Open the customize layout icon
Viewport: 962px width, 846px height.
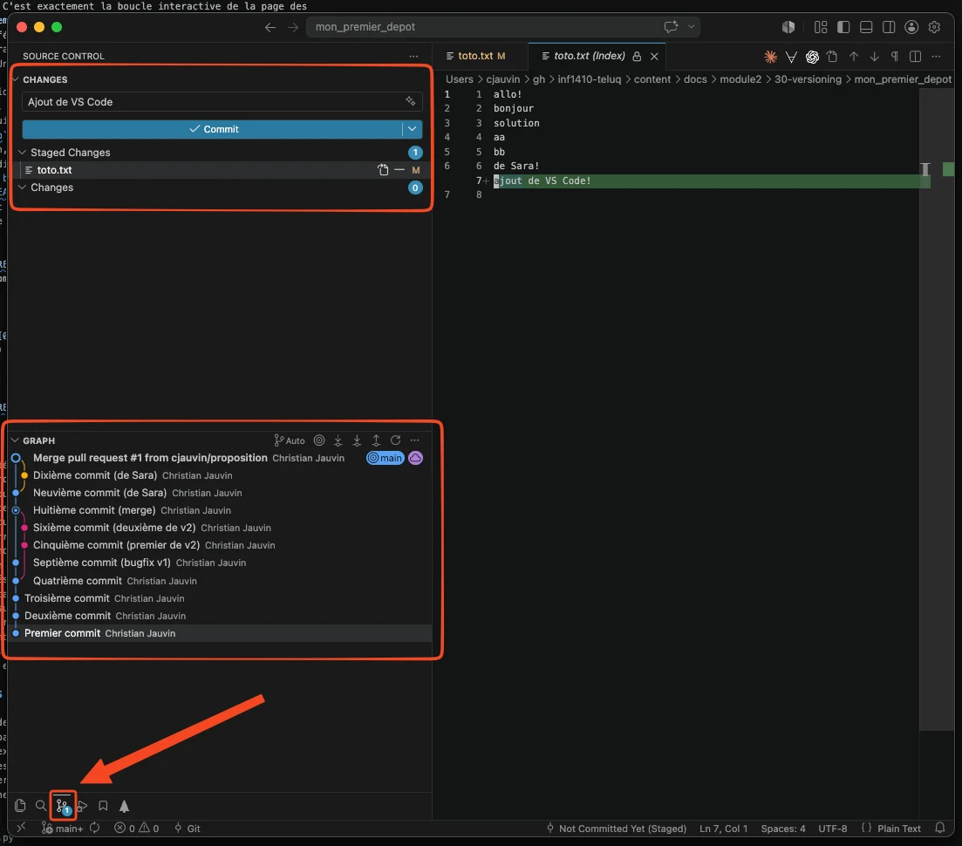(821, 27)
